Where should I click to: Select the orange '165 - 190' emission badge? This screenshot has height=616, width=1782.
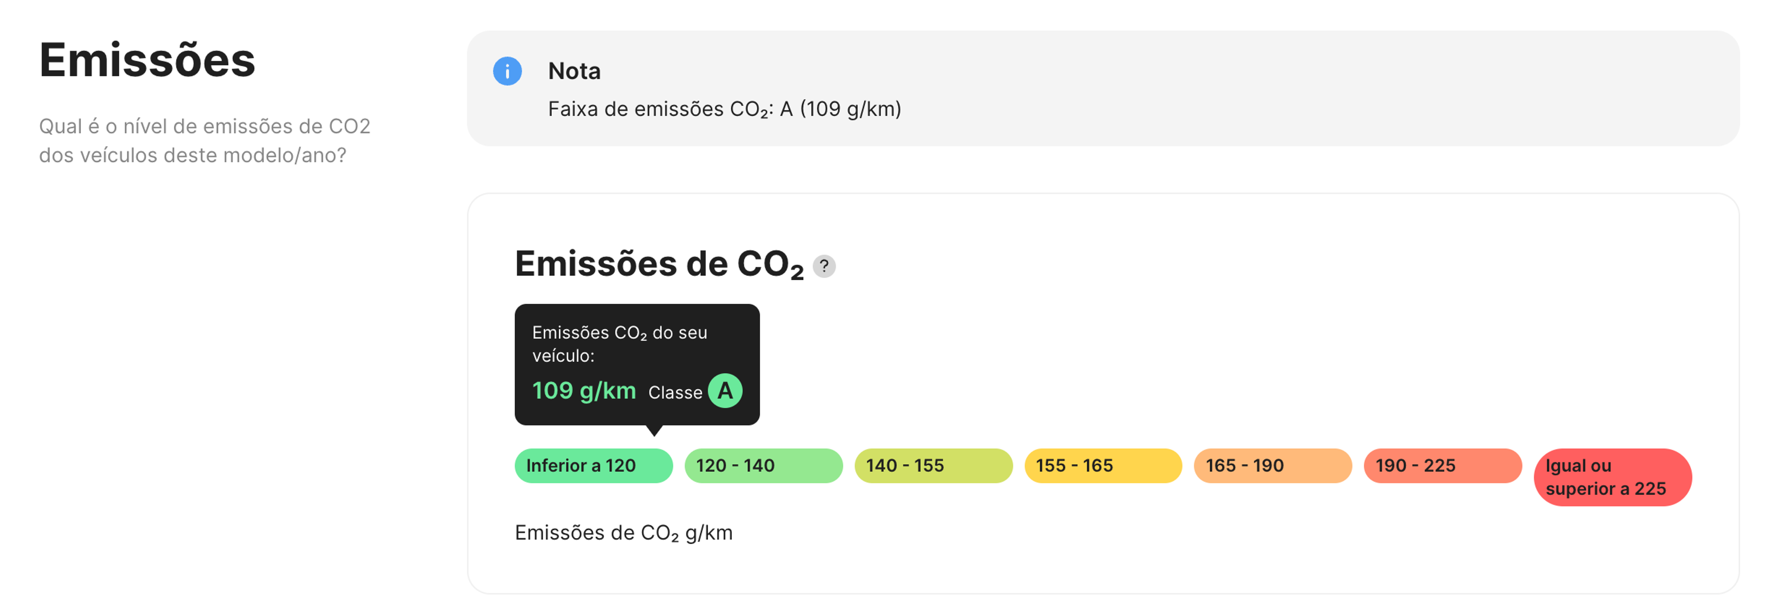click(1273, 465)
